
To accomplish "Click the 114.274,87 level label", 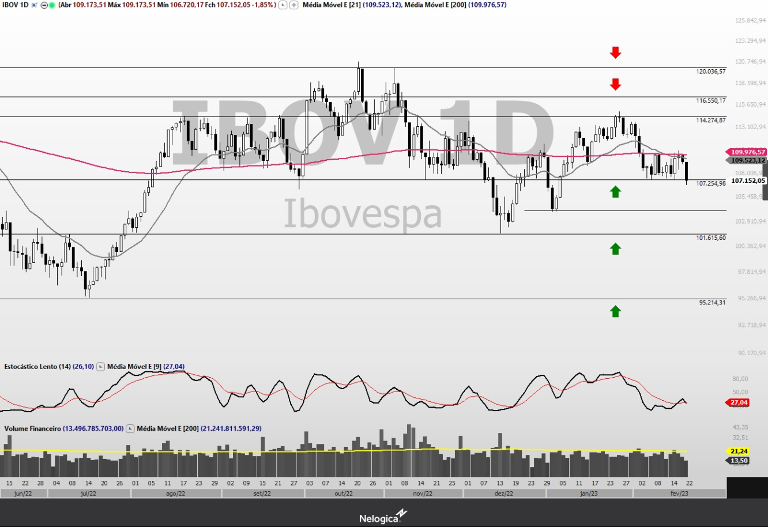I will tap(711, 120).
